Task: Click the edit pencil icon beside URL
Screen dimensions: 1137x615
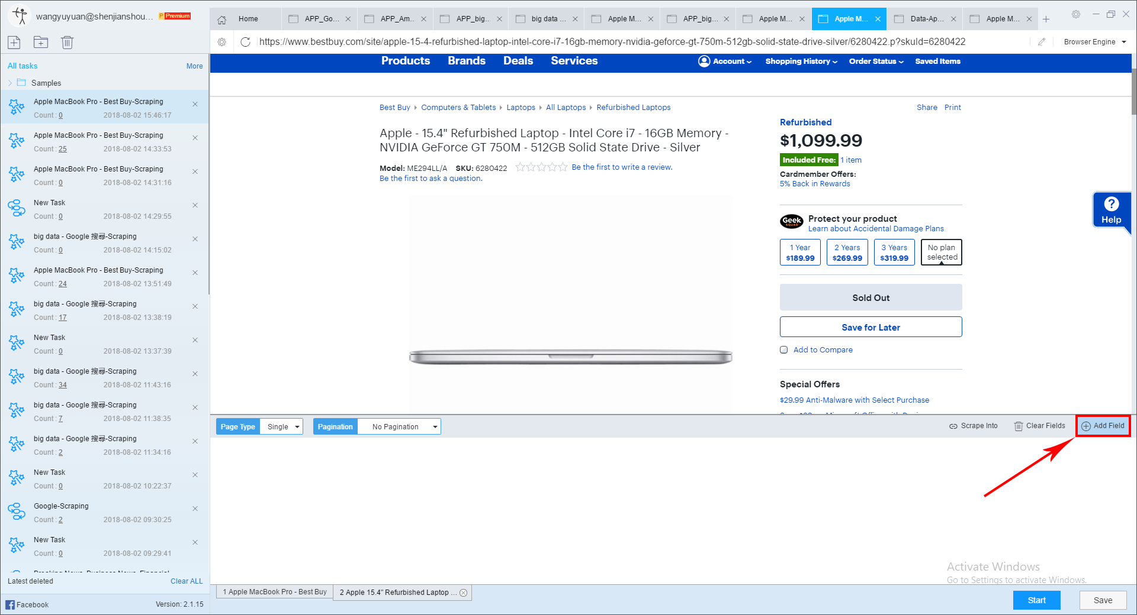Action: [1042, 42]
